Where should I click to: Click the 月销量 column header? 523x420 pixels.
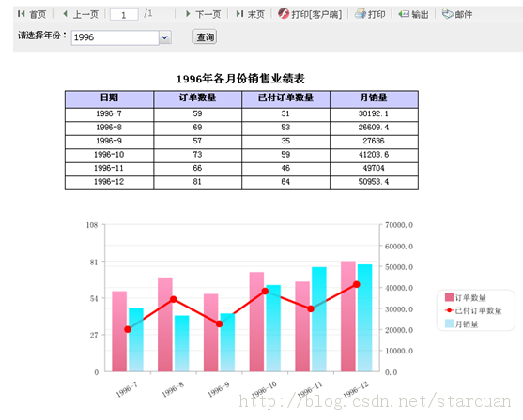point(374,99)
